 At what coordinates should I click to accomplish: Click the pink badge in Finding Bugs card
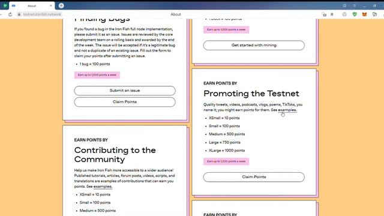point(97,75)
